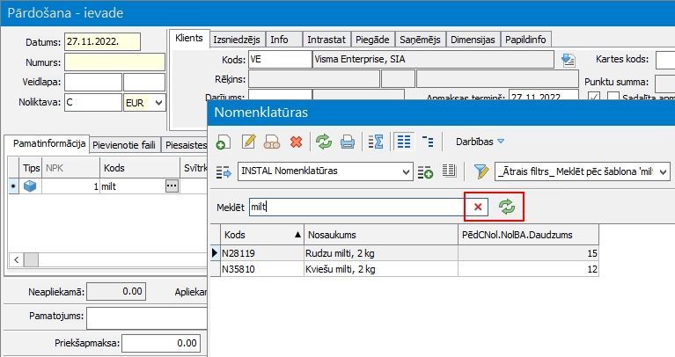Click quantity 15 in Rudzu milti row
This screenshot has height=357, width=675.
point(529,253)
